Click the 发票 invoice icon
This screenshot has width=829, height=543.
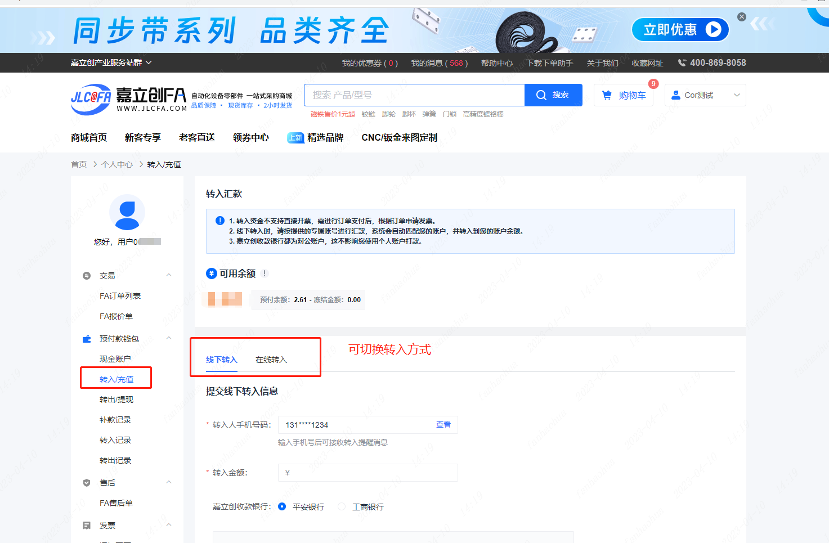point(87,526)
